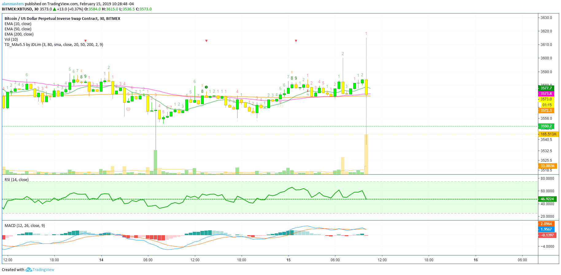This screenshot has width=561, height=275.
Task: Open the alanmasters author profile link
Action: [x=13, y=4]
